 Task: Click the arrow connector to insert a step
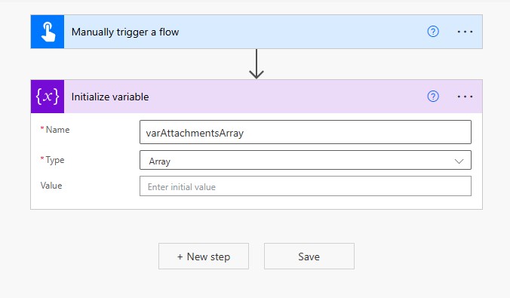click(257, 64)
